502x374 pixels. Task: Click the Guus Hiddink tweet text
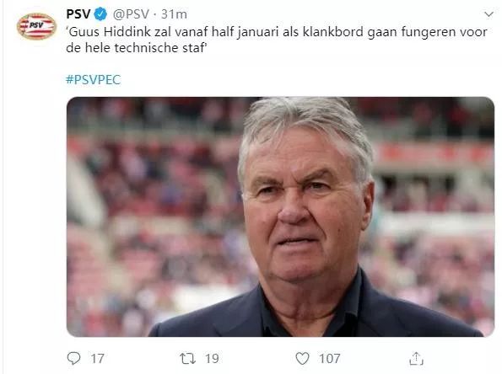[x=277, y=40]
